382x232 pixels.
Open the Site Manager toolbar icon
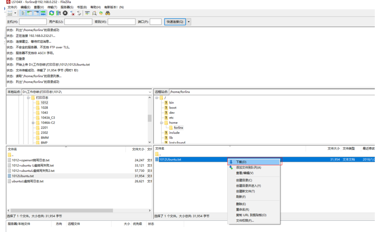[x=10, y=13]
